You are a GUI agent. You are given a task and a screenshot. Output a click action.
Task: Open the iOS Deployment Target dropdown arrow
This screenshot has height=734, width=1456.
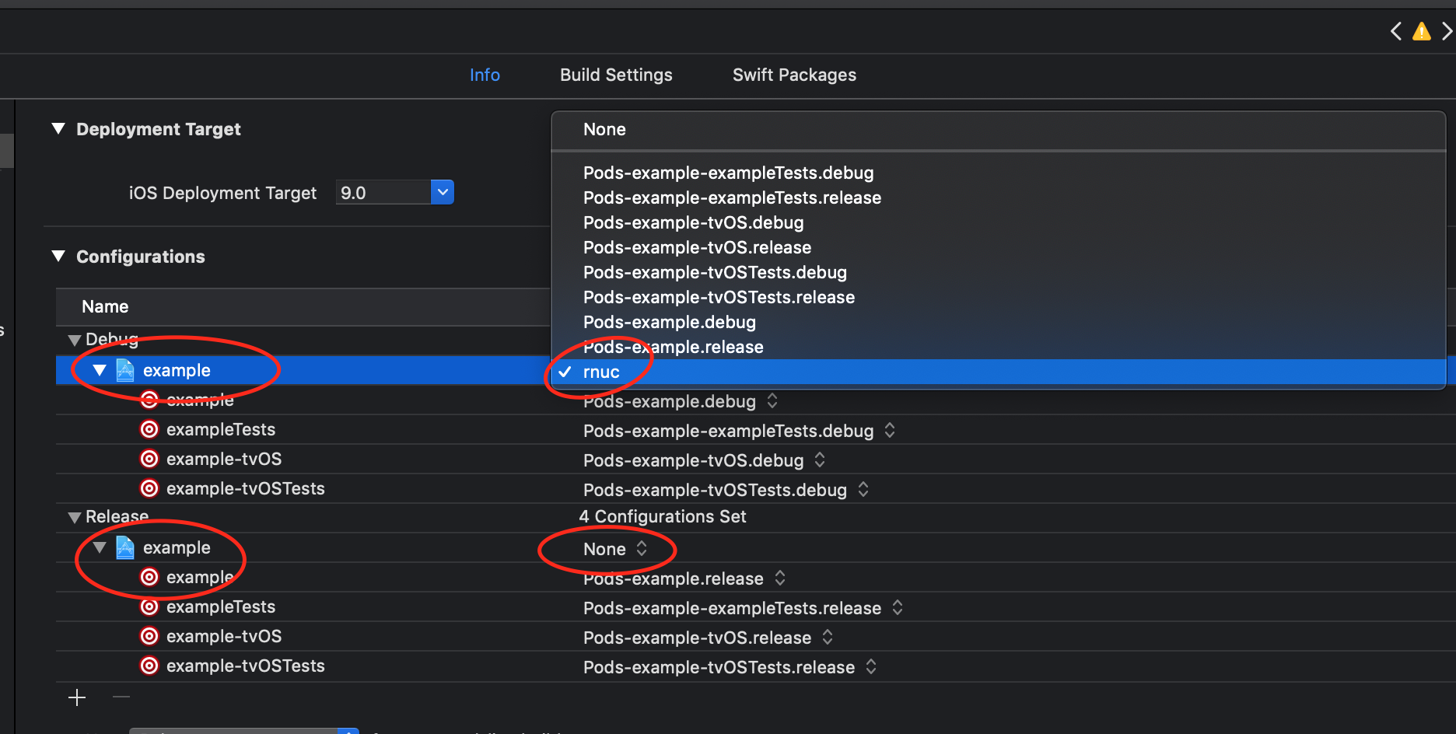coord(443,192)
